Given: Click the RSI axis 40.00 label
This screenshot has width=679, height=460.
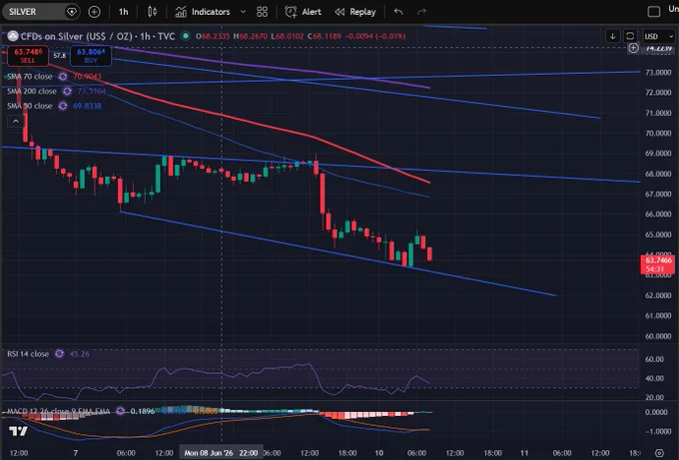Looking at the screenshot, I should click(654, 378).
